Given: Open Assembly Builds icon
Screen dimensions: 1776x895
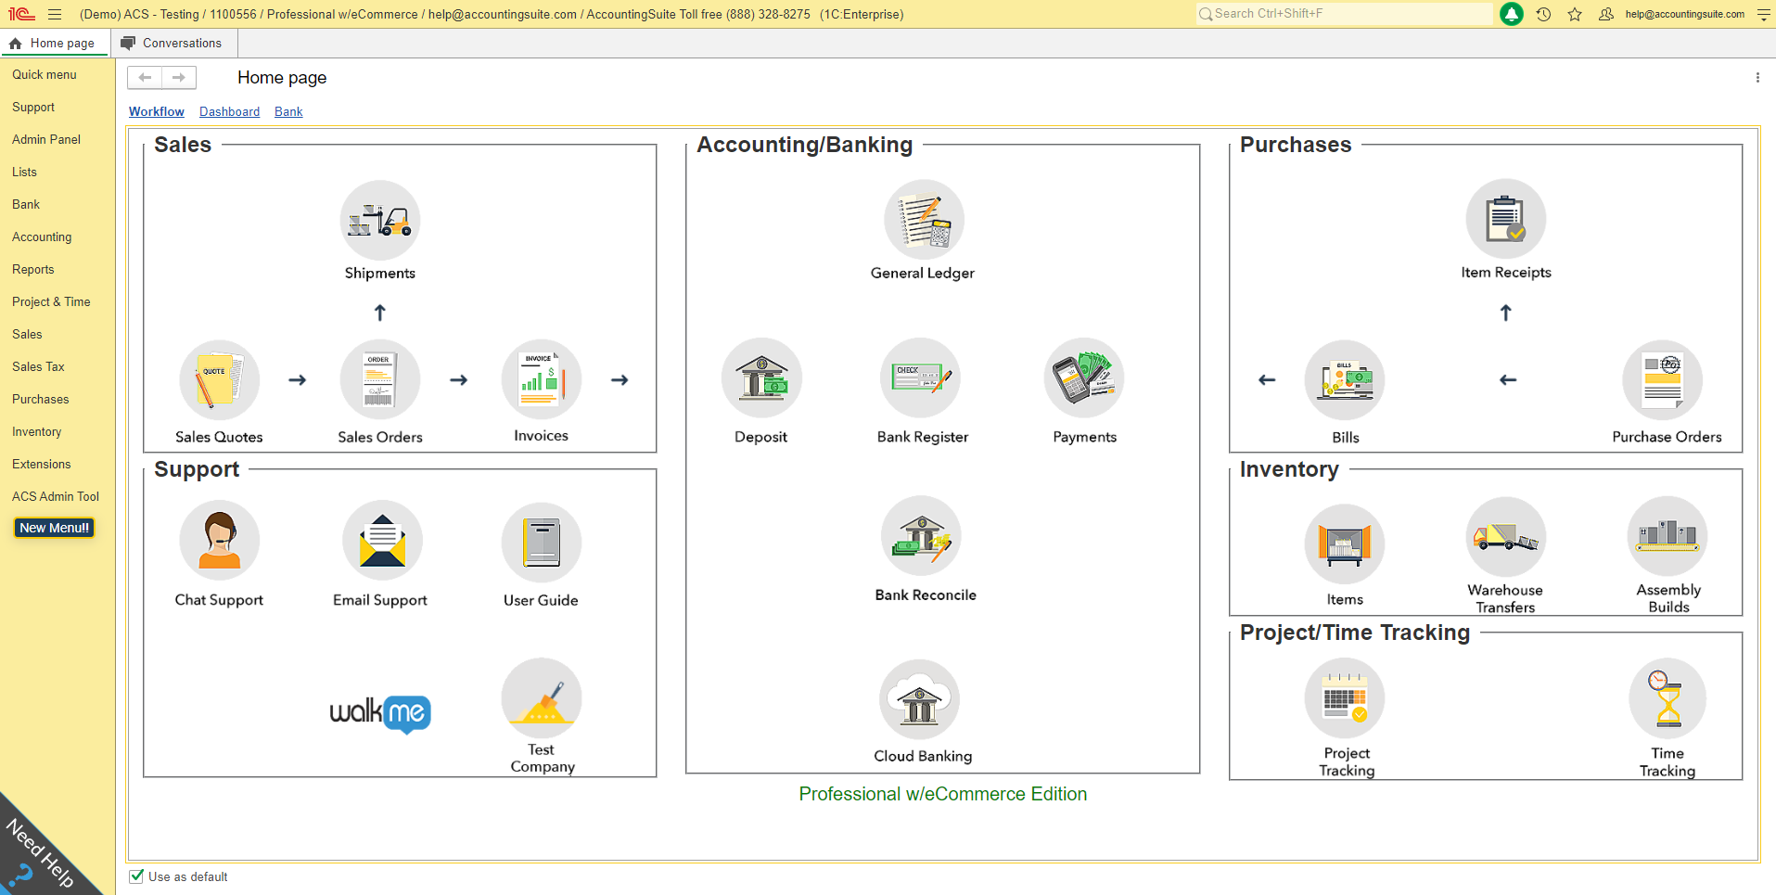Looking at the screenshot, I should click(1667, 537).
